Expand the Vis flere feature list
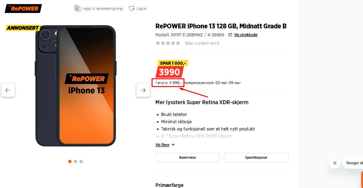The width and height of the screenshot is (363, 188). click(162, 145)
